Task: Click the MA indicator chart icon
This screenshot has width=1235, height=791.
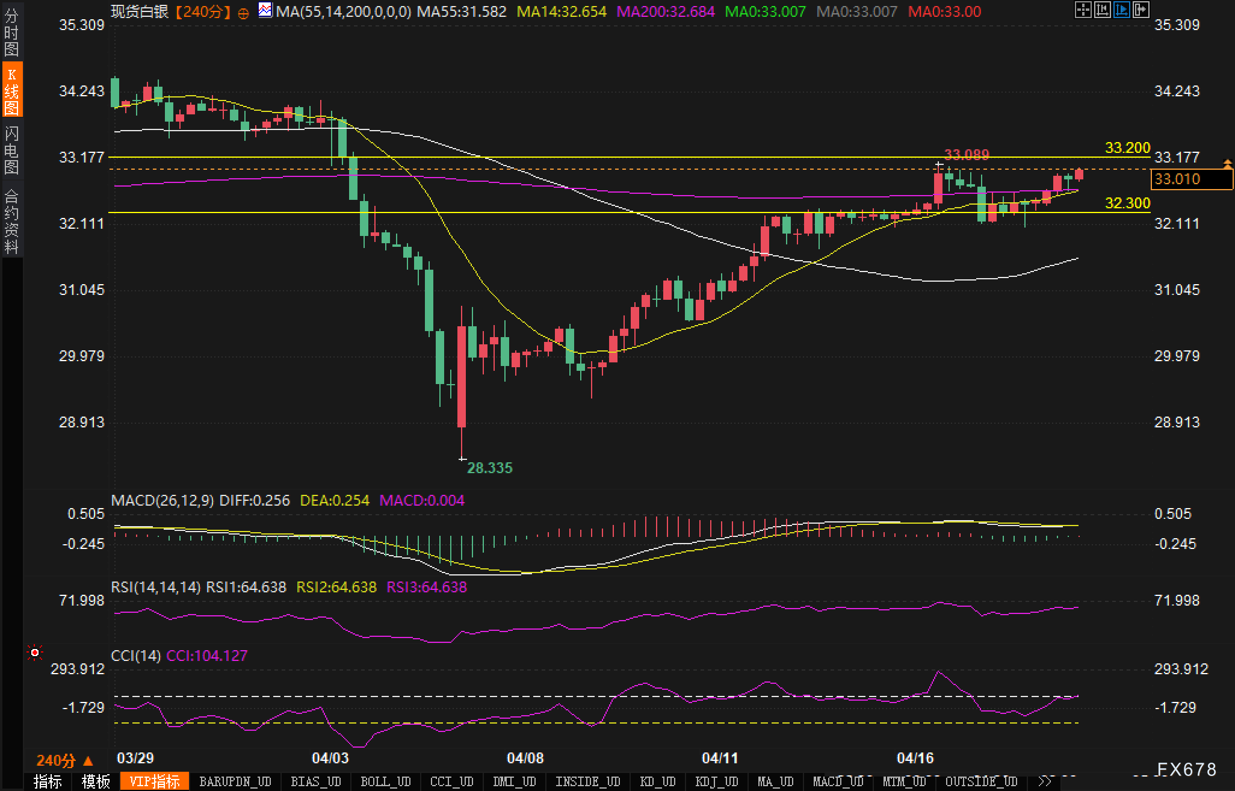Action: (x=265, y=10)
